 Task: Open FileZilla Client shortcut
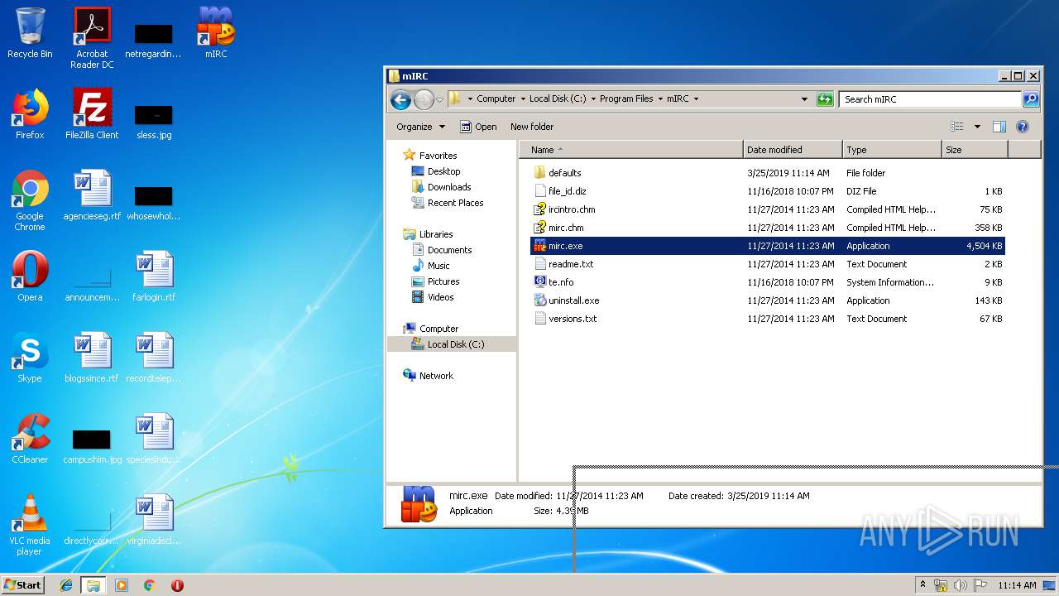click(x=92, y=114)
